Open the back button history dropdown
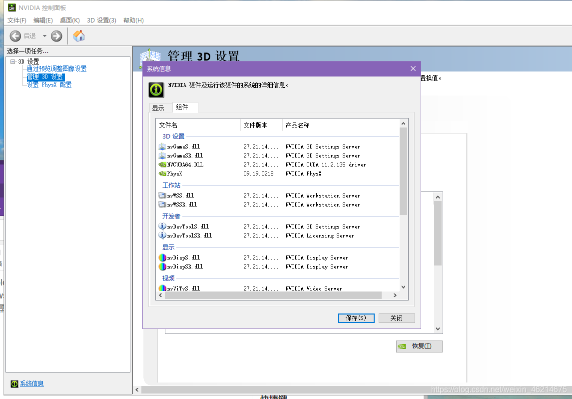The width and height of the screenshot is (572, 399). (44, 35)
